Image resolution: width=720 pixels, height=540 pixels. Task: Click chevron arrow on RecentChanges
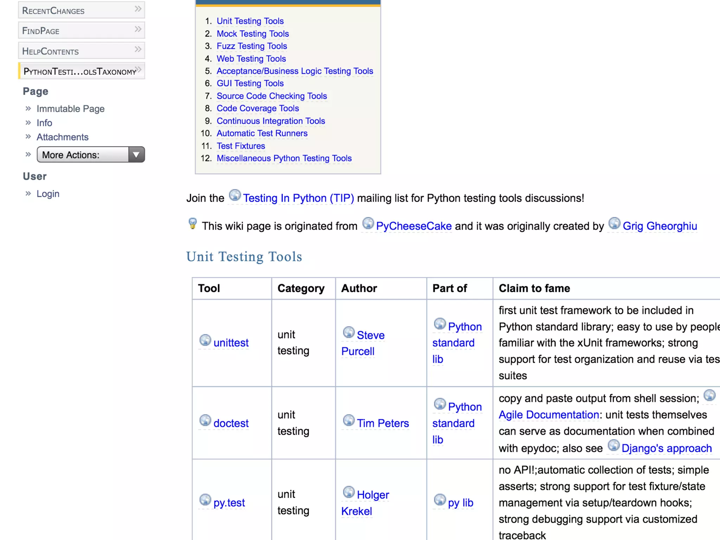(138, 9)
